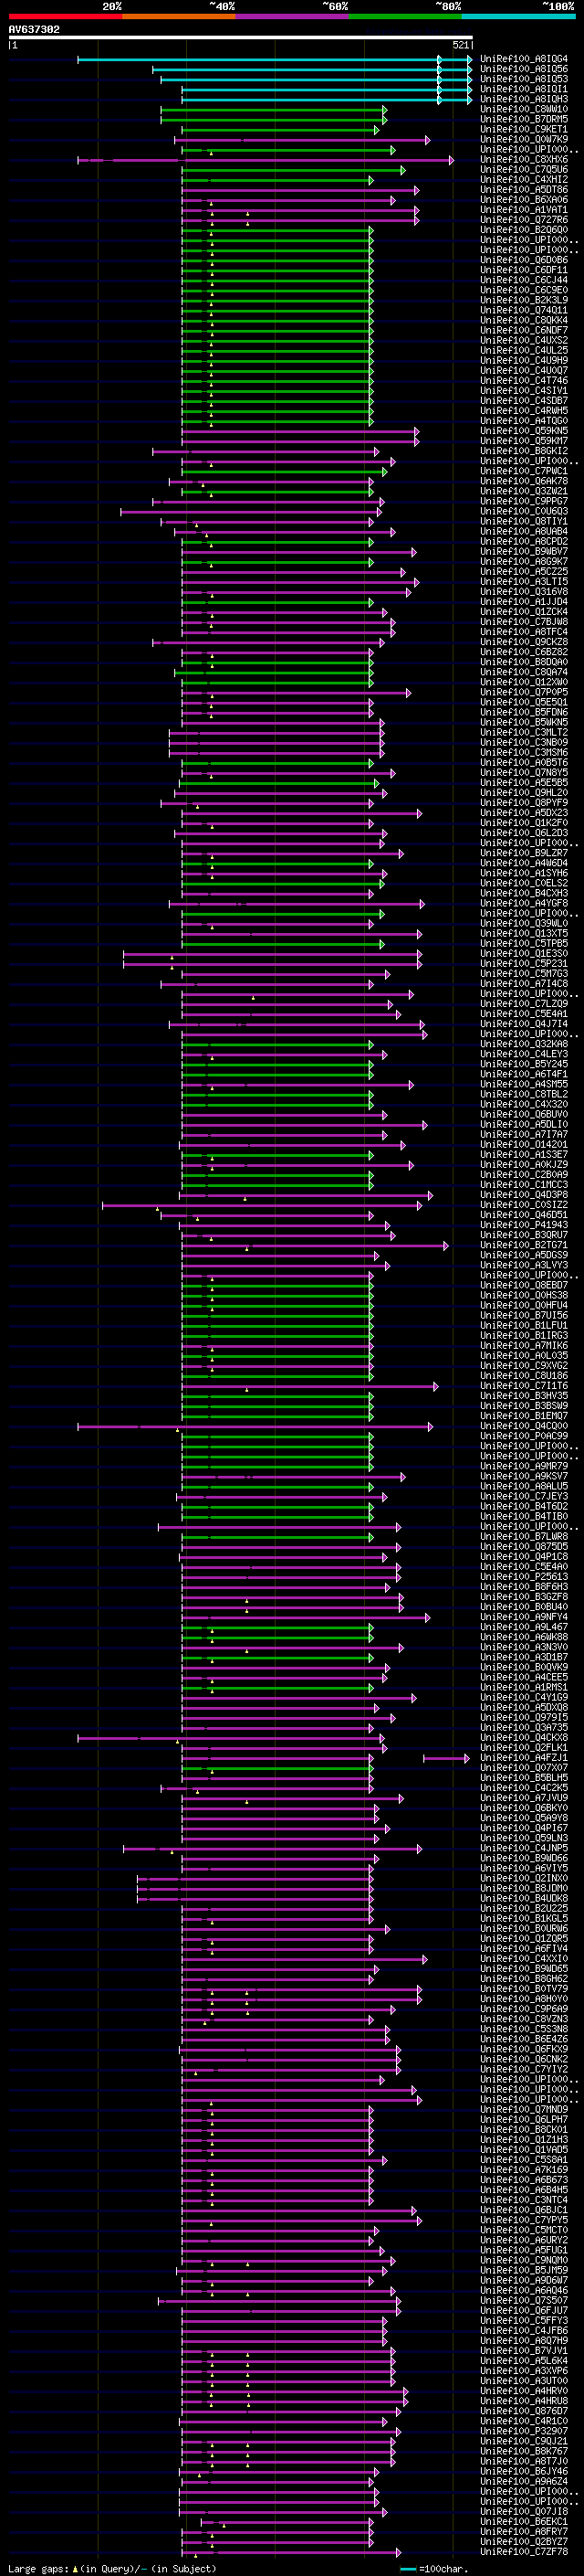Select the UniRef100_A4YGF8 label
The width and height of the screenshot is (584, 2576).
point(524,903)
